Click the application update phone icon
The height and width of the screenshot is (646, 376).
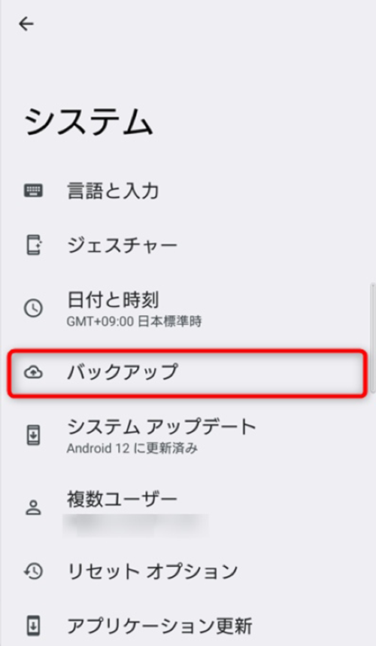pos(33,626)
